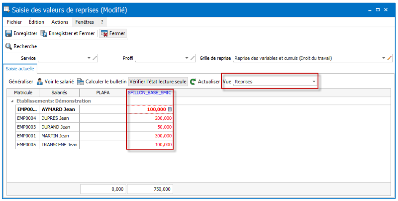Open the Édition menu
The width and height of the screenshot is (398, 201).
point(37,22)
